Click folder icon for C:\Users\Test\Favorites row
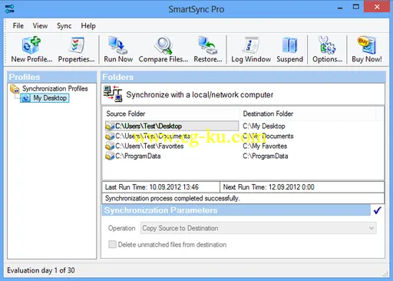Viewport: 393px width, 281px height. click(110, 146)
